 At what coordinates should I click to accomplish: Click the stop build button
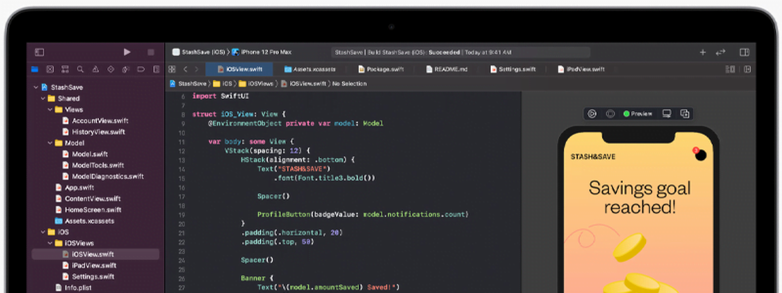pos(151,52)
